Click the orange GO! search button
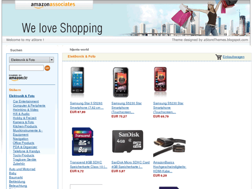The height and width of the screenshot is (189, 252). [x=47, y=68]
